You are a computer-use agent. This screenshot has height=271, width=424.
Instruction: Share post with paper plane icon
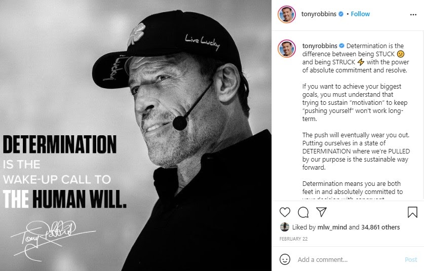[x=321, y=212]
